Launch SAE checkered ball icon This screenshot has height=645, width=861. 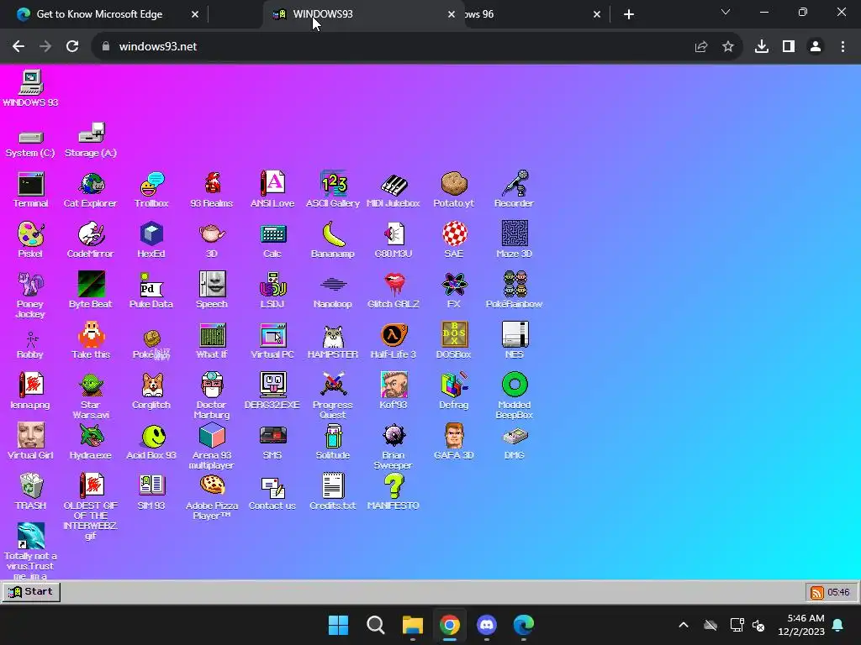click(454, 240)
